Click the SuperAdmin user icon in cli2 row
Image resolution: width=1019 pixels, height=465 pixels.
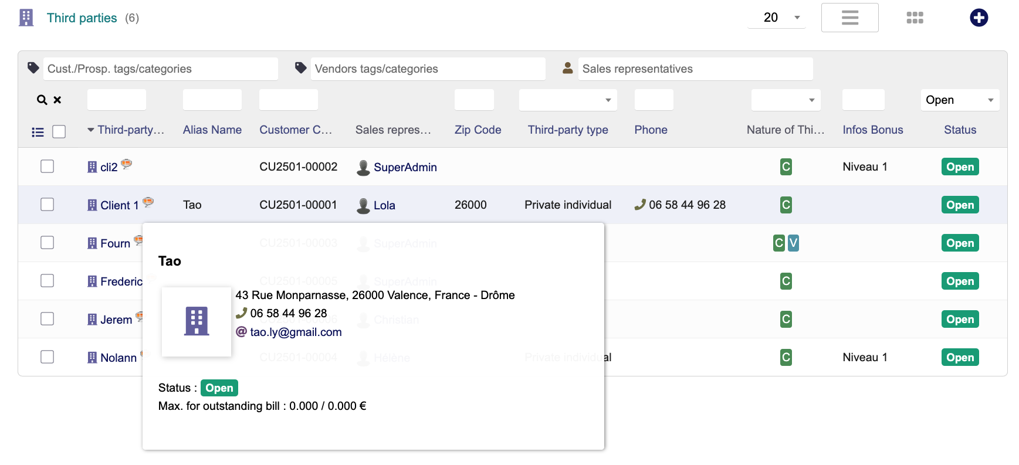pos(363,168)
